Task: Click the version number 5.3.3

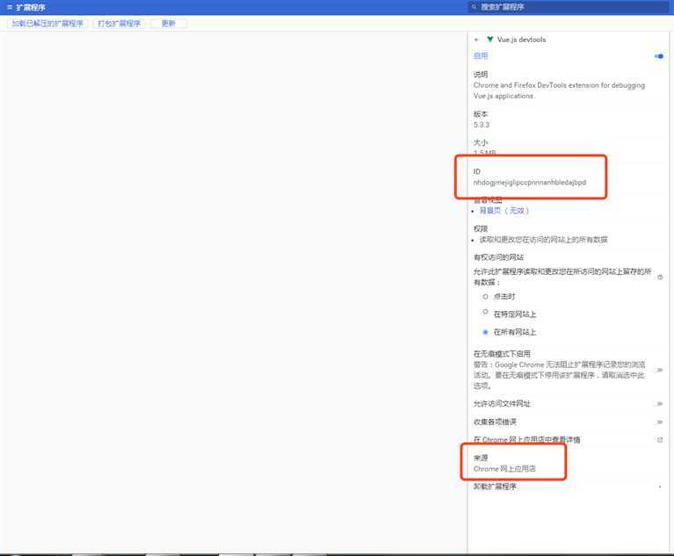Action: click(x=482, y=125)
